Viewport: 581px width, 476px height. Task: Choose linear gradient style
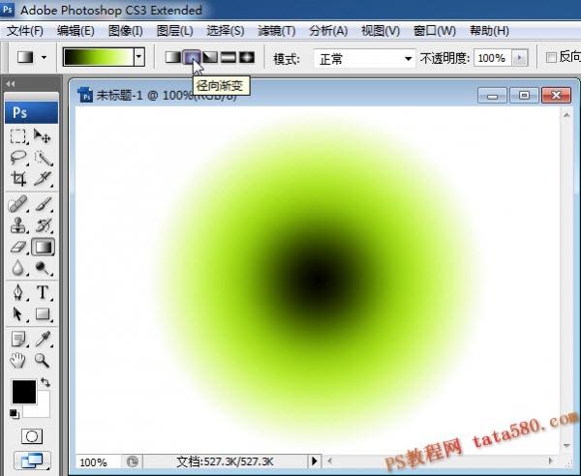coord(173,57)
